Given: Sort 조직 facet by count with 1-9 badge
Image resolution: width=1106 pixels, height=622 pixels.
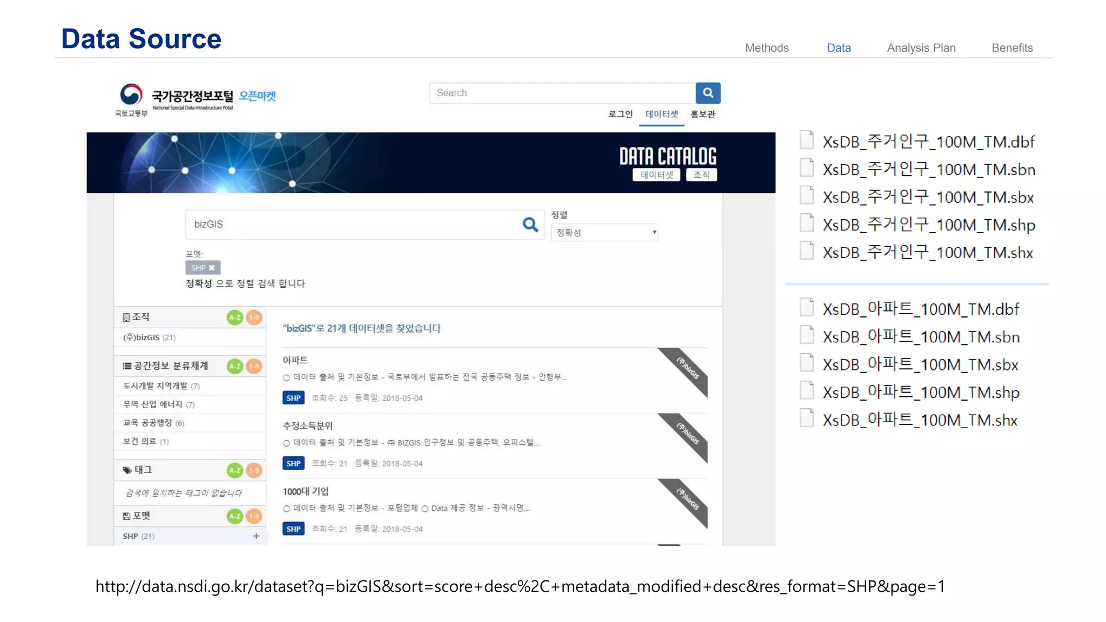Looking at the screenshot, I should (x=254, y=317).
